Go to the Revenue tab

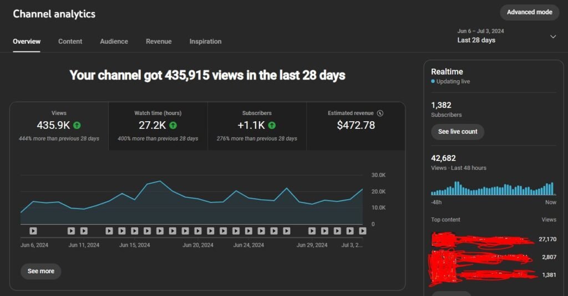tap(159, 41)
